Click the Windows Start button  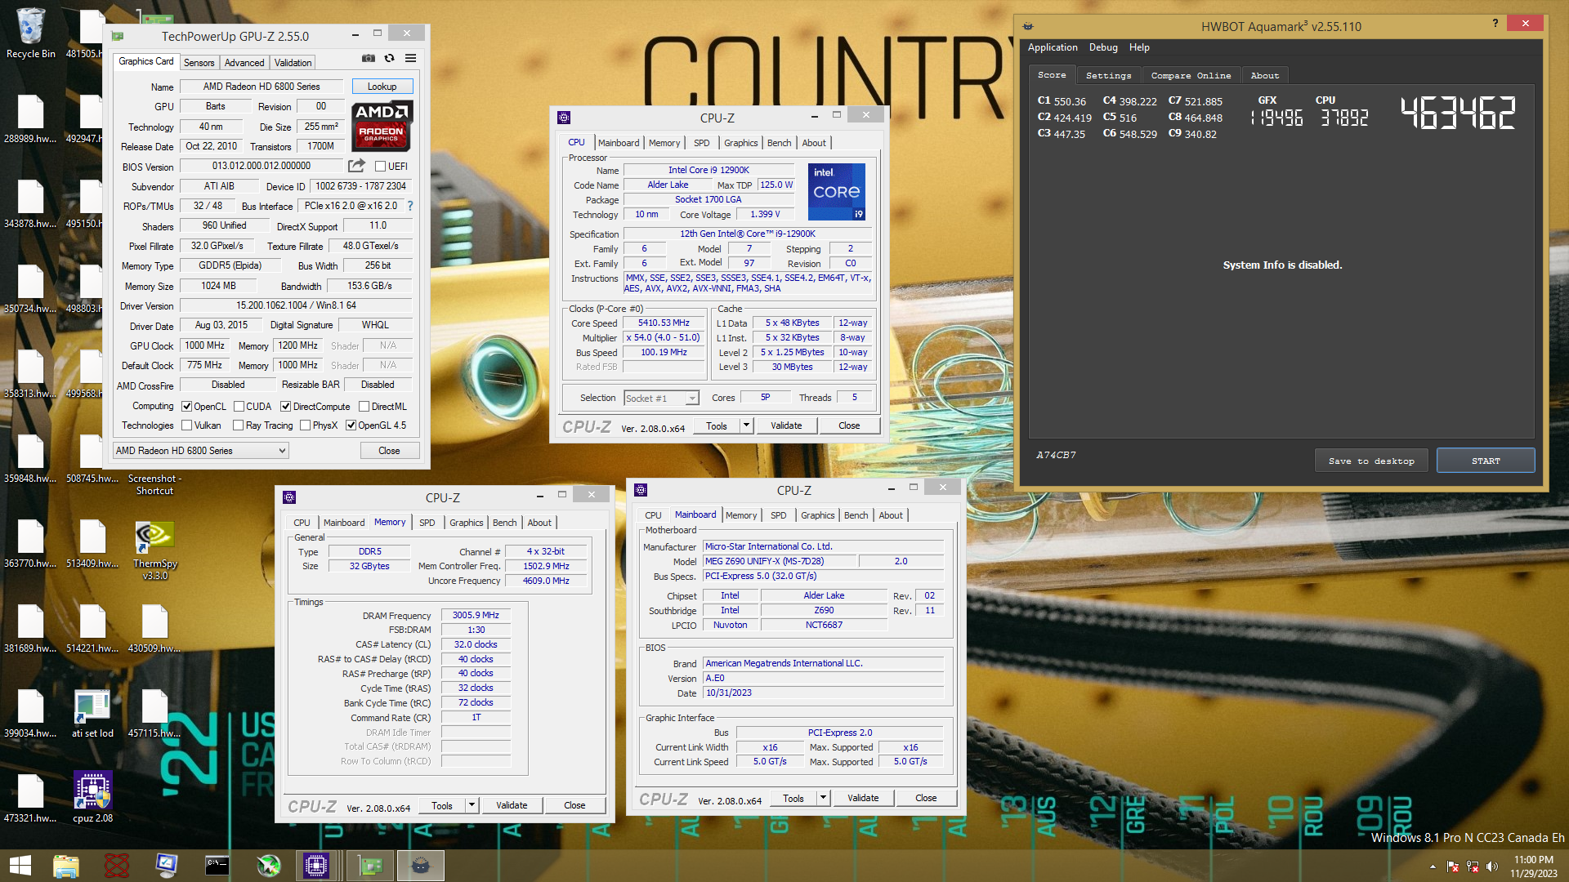(x=20, y=866)
